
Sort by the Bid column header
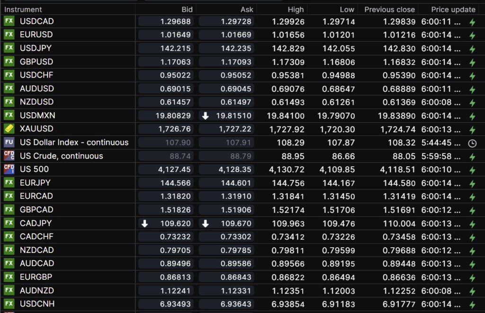click(x=187, y=9)
